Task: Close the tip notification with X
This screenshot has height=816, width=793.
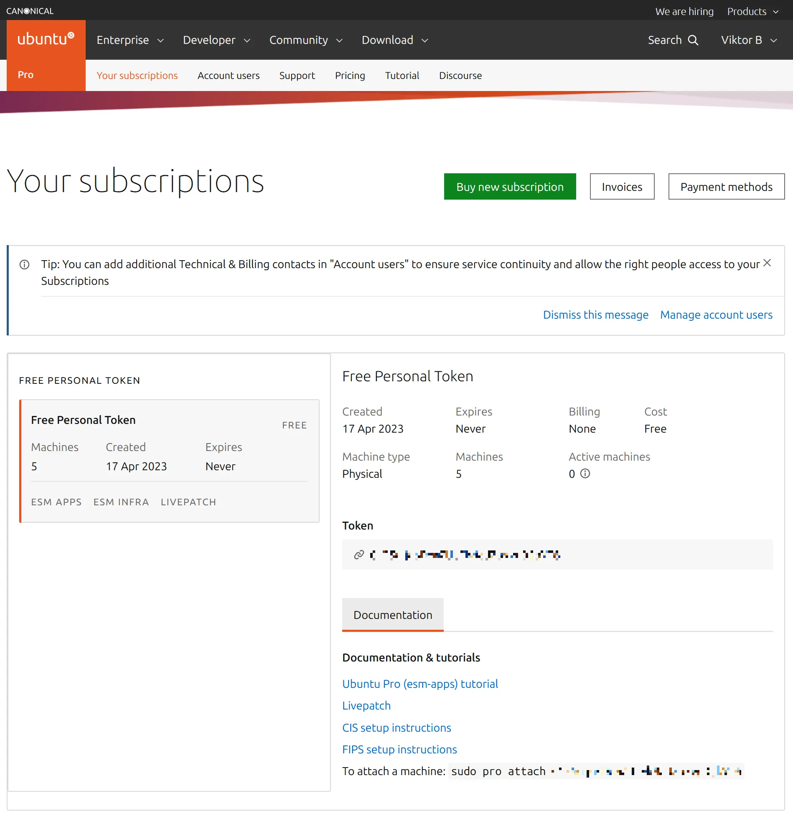Action: coord(767,263)
